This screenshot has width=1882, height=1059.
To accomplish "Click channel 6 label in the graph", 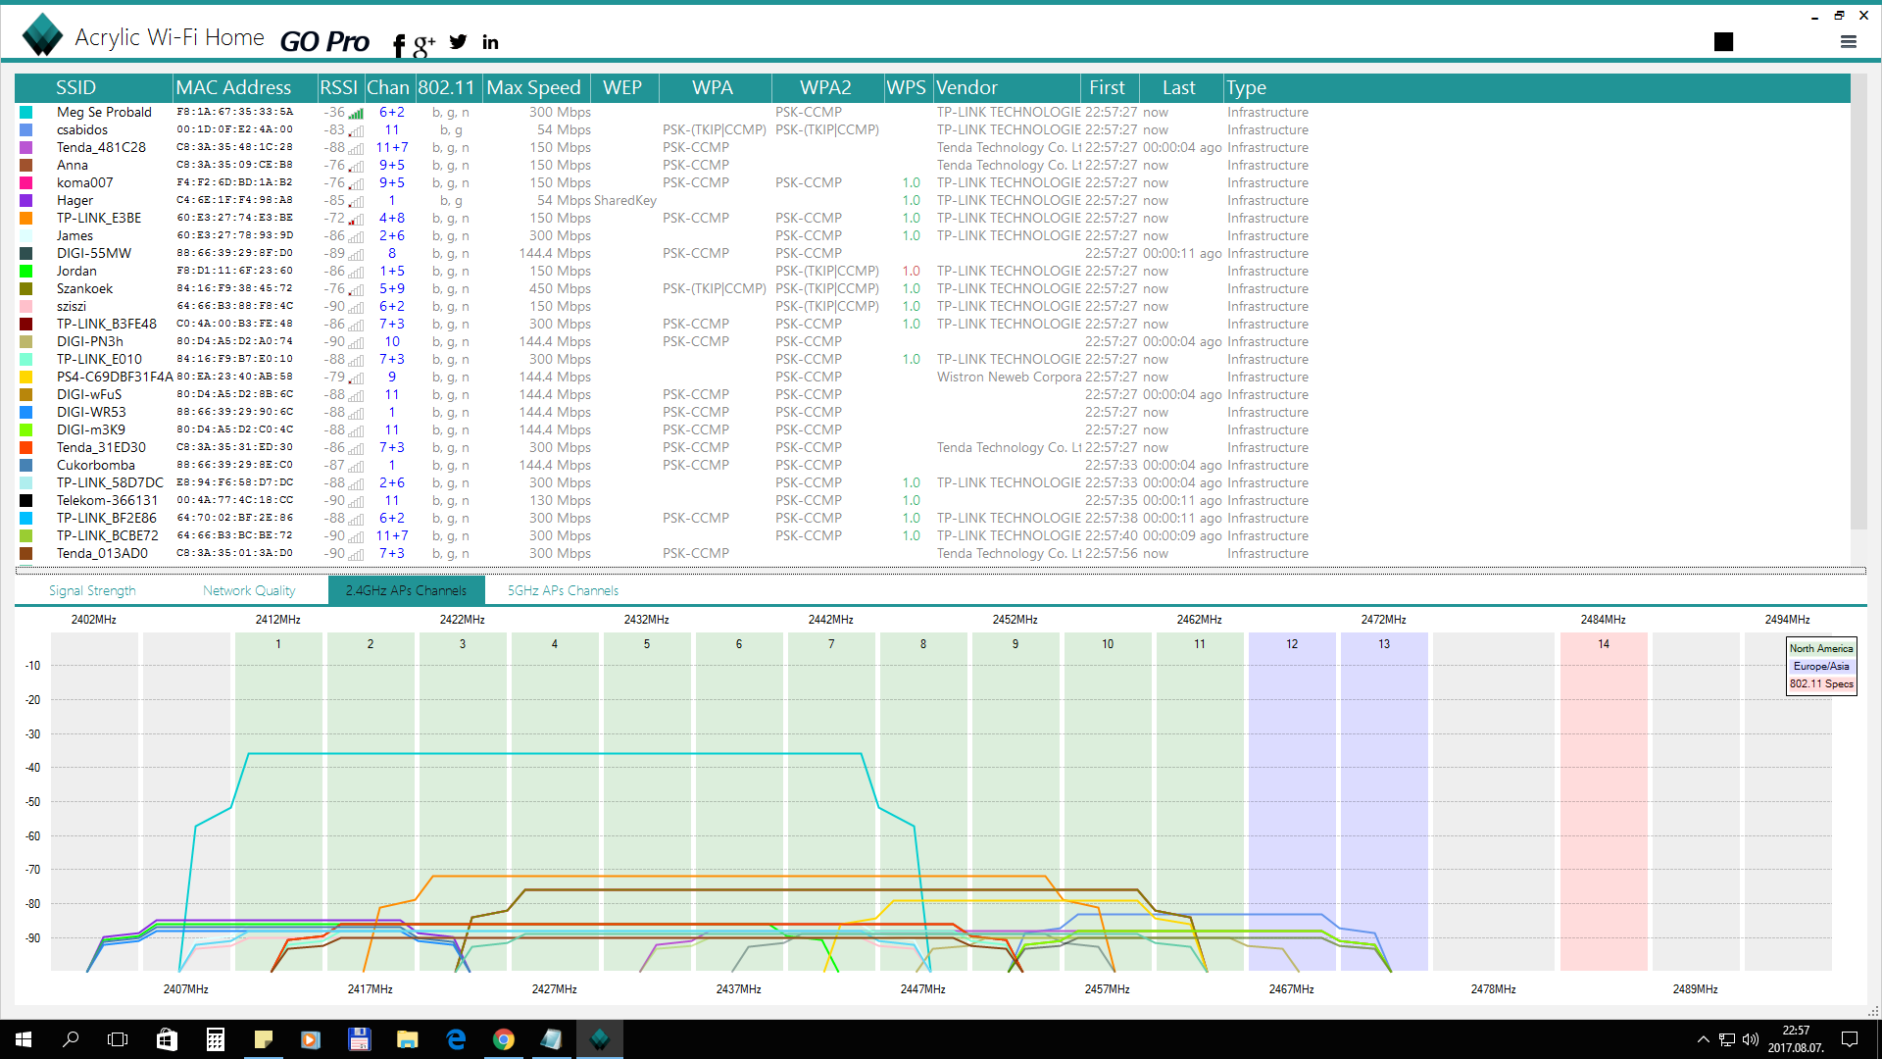I will [x=739, y=644].
